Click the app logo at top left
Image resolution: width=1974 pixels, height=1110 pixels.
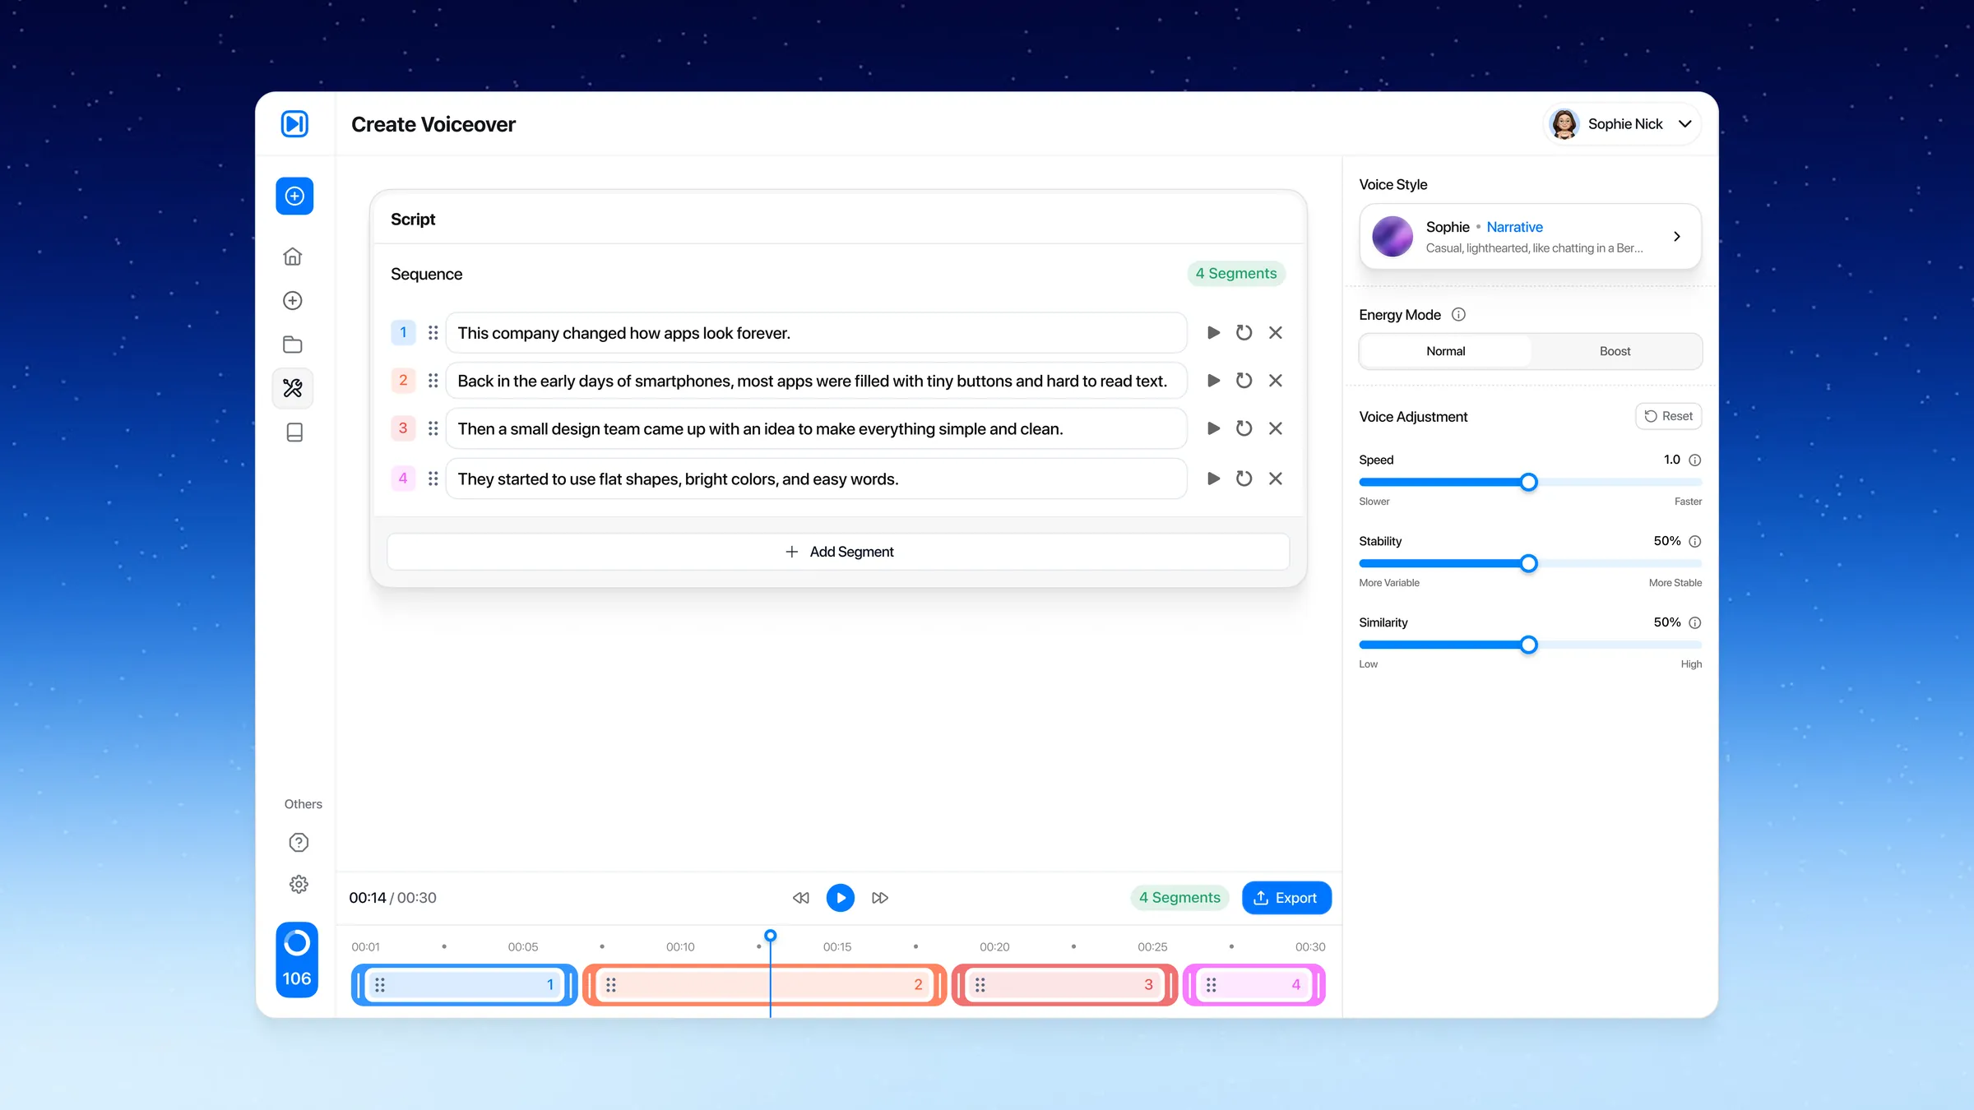tap(294, 123)
